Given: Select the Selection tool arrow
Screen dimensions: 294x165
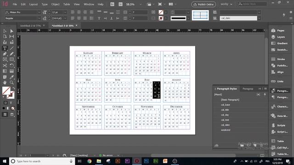Looking at the screenshot, I should pos(5,31).
